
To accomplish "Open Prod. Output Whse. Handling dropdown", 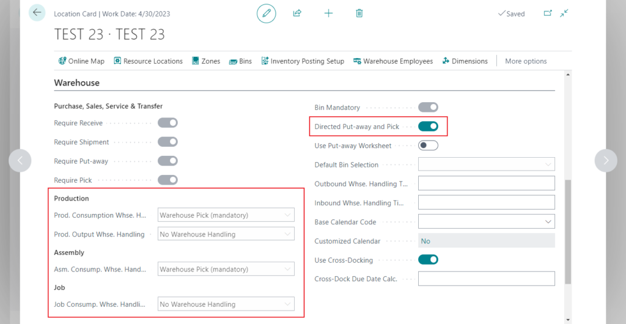I will tap(226, 234).
